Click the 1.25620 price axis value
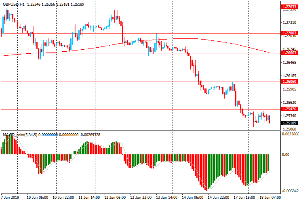The height and width of the screenshot is (202, 299). (x=289, y=103)
